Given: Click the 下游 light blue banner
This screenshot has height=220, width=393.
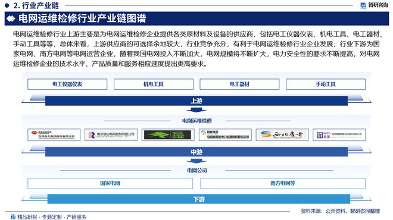Looking at the screenshot, I should click(198, 199).
